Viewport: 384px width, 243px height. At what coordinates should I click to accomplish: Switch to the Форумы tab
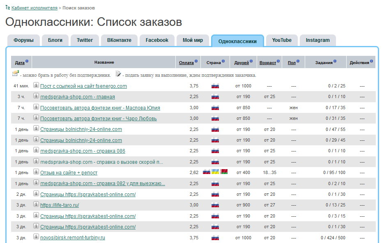tap(23, 40)
